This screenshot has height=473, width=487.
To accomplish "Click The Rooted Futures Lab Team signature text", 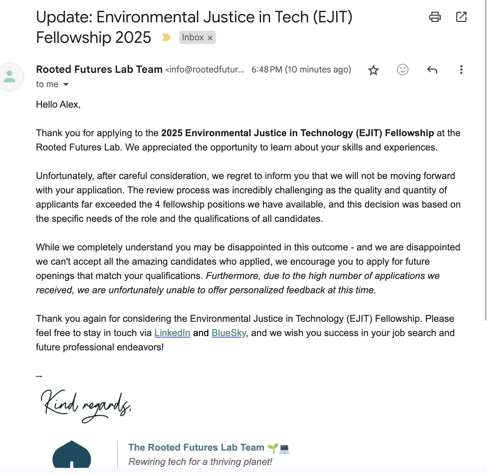I will pos(196,447).
